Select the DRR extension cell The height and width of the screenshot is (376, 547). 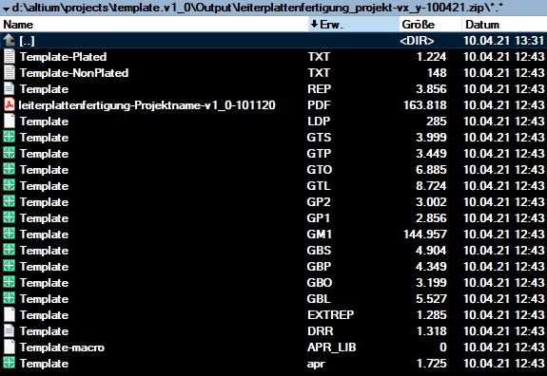[x=321, y=330]
